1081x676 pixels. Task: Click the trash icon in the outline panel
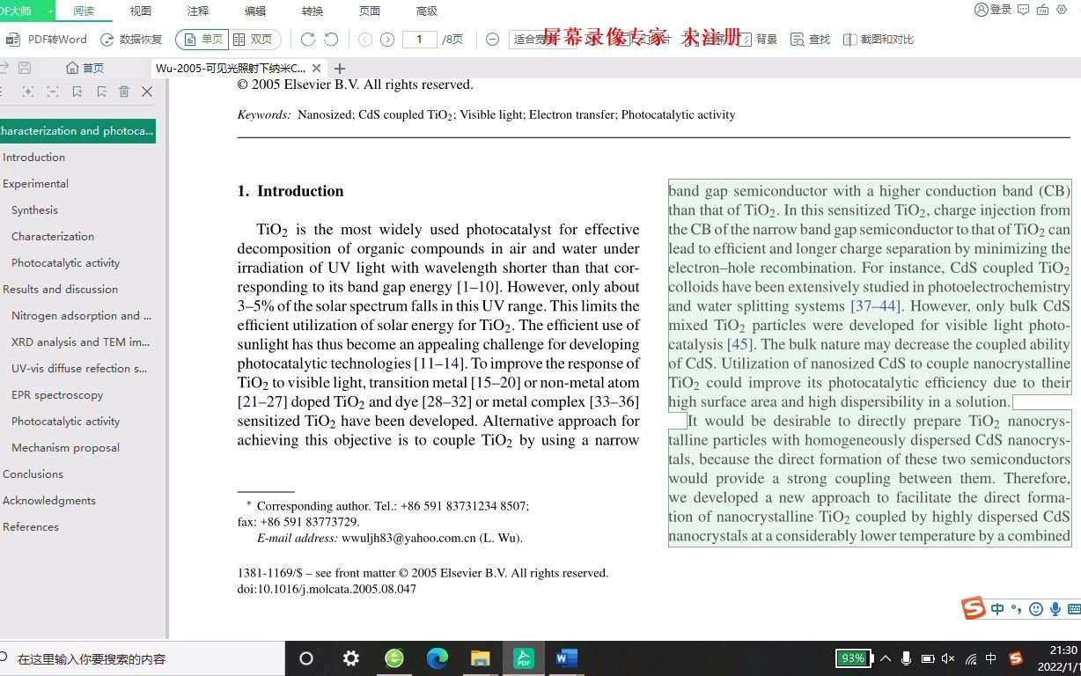124,92
